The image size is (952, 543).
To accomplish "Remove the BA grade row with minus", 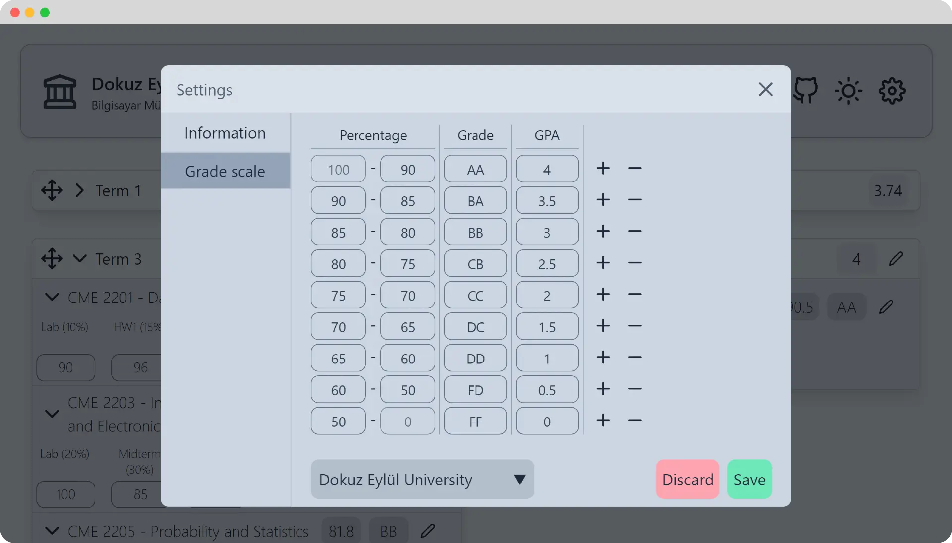I will [x=635, y=200].
